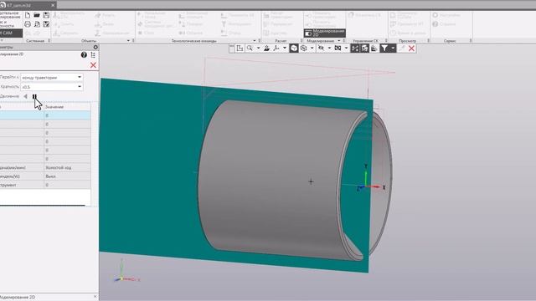The height and width of the screenshot is (301, 536).
Task: Open dropdown arrow next to hide objects icon
Action: [x=329, y=48]
